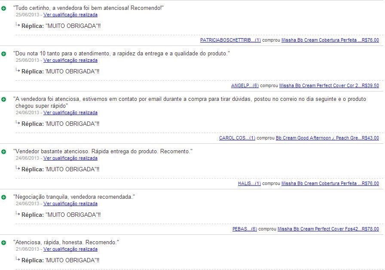
Task: Click review text "Negociação tranquila, vendedora recomendada."
Action: pos(74,197)
